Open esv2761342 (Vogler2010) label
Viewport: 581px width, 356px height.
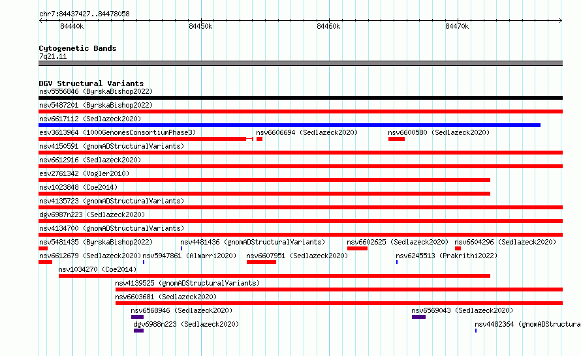tap(84, 173)
